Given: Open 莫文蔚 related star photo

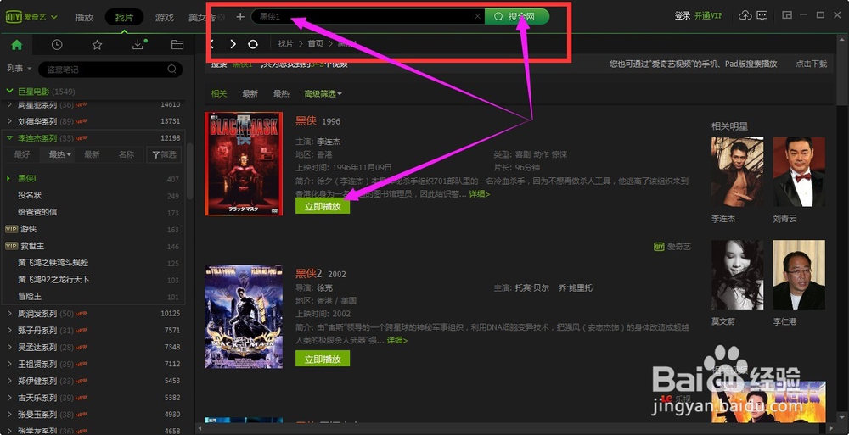Looking at the screenshot, I should [x=738, y=275].
